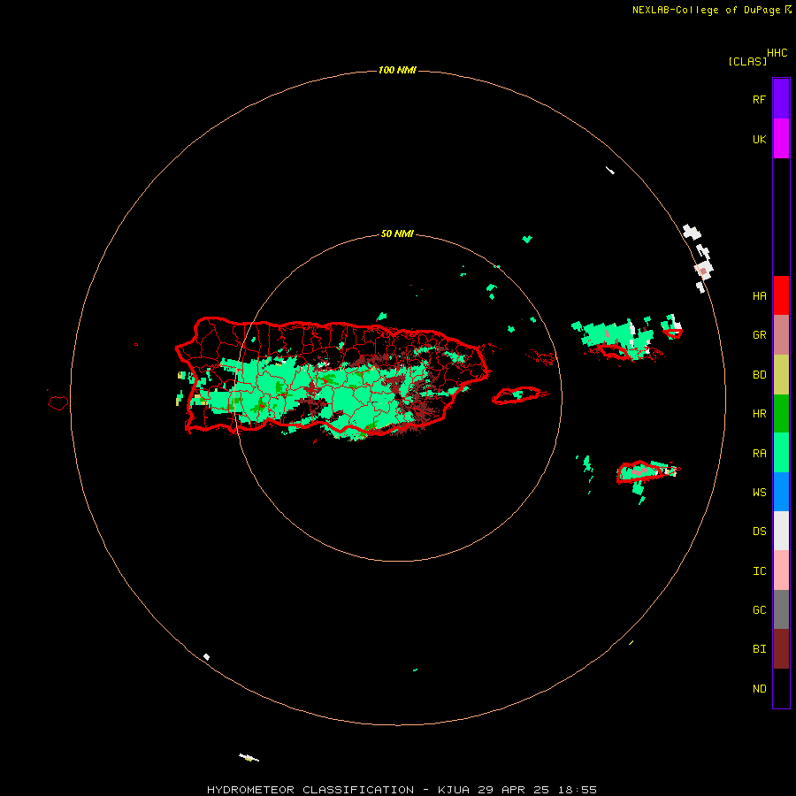This screenshot has height=796, width=796.
Task: Click the Hydrometeor Classification KJUA caption
Action: [402, 790]
